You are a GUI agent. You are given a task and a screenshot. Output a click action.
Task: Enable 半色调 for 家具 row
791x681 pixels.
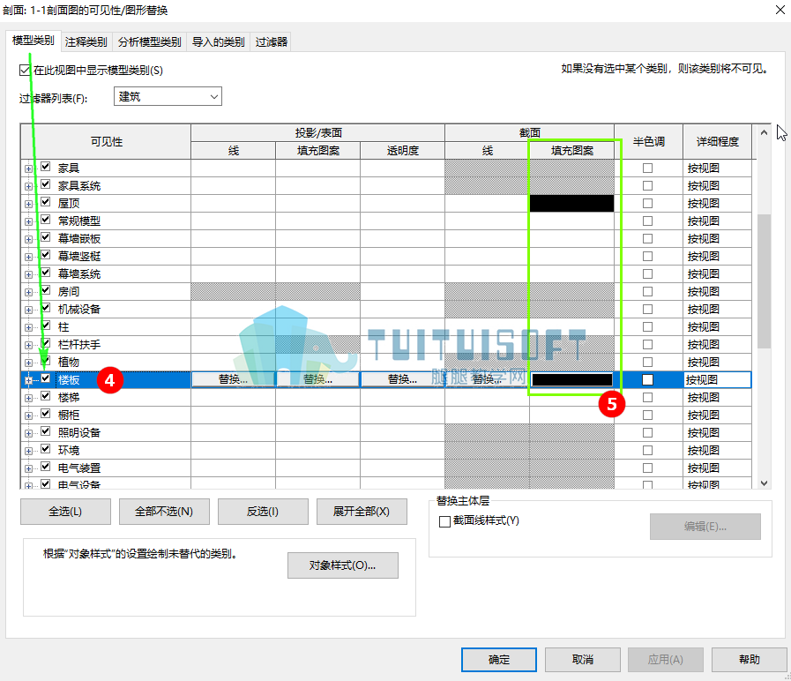[x=648, y=168]
